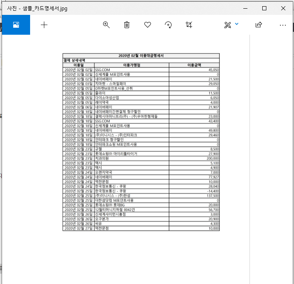Click the amount 21,907
The height and width of the screenshot is (284, 294).
(x=214, y=107)
